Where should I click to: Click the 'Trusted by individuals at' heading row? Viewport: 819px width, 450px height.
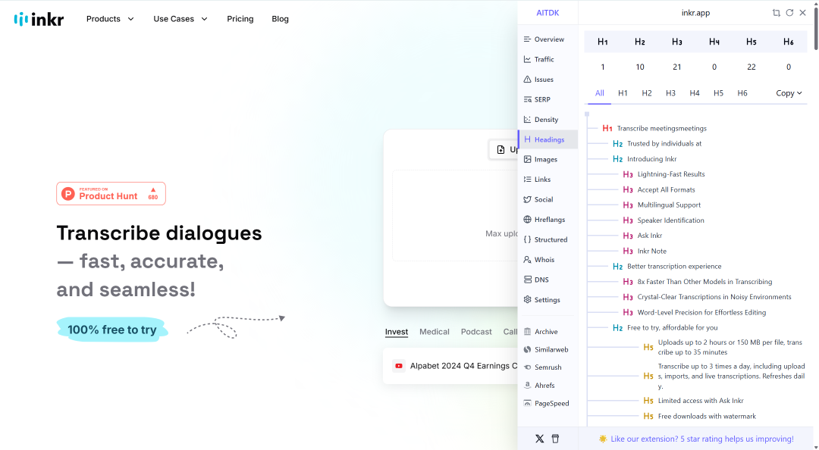(657, 144)
